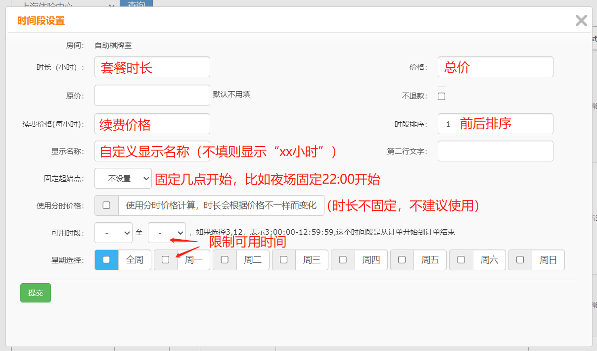This screenshot has height=351, width=597.
Task: Tick the 不退款 checkbox
Action: (x=442, y=97)
